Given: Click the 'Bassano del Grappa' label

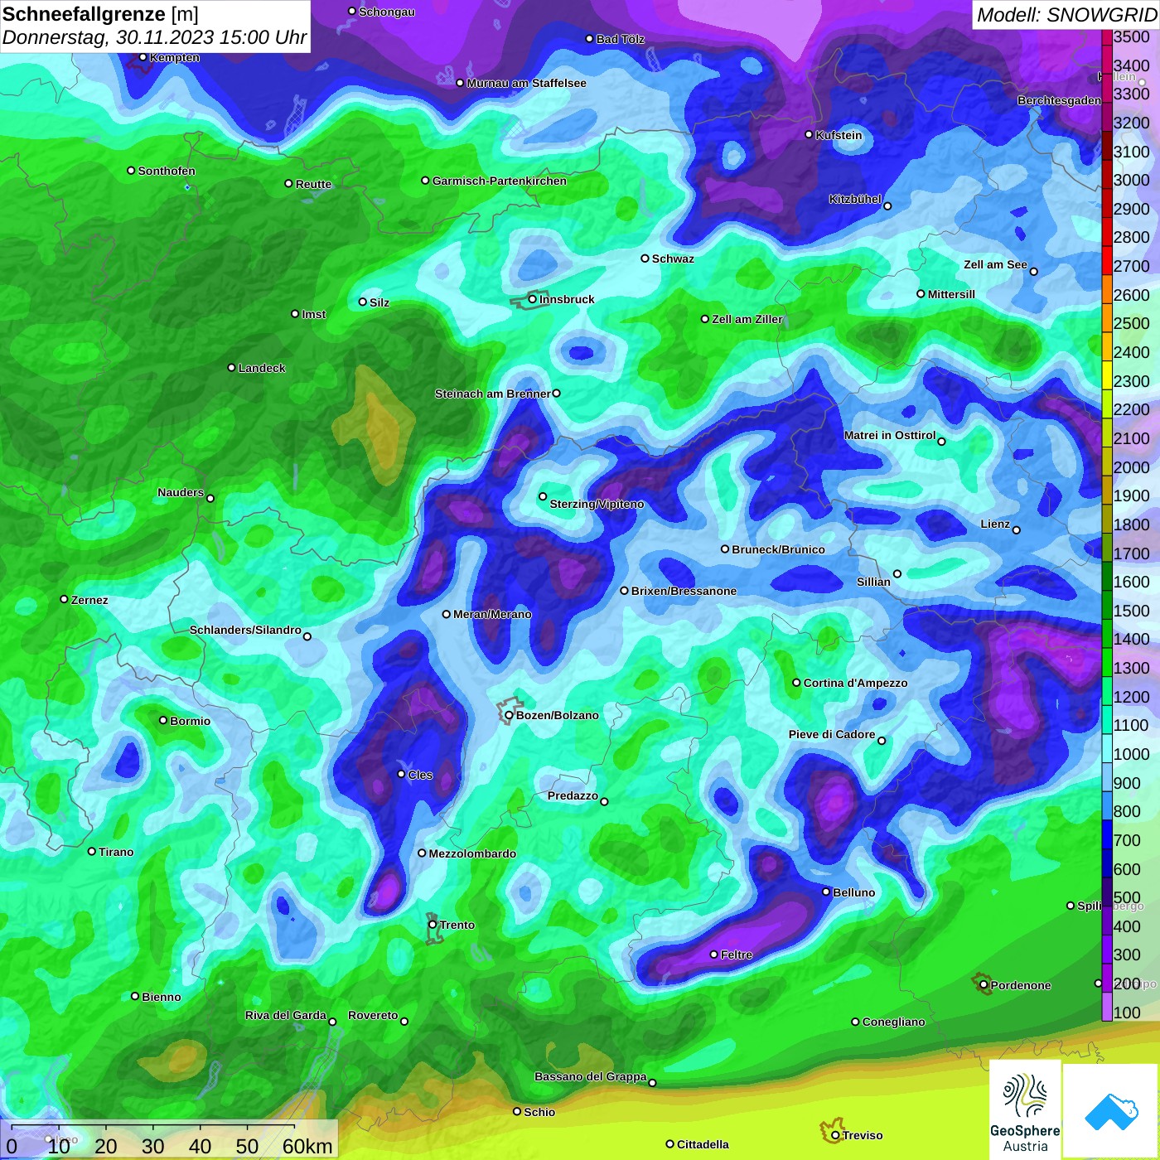Looking at the screenshot, I should pyautogui.click(x=591, y=1076).
